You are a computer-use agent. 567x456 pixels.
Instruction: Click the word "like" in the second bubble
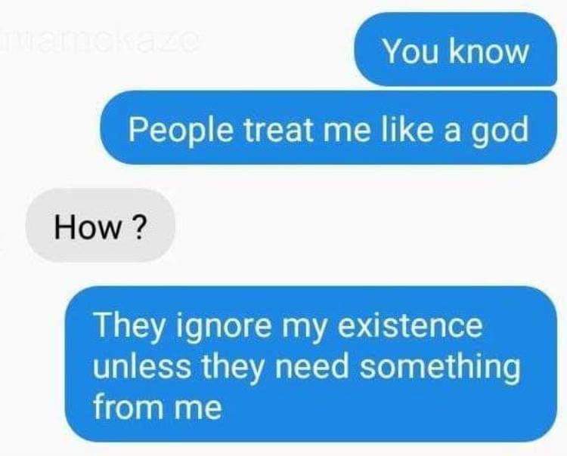[x=404, y=128]
